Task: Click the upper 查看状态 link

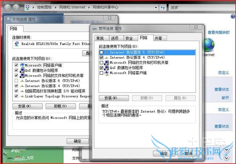Action: (x=222, y=89)
